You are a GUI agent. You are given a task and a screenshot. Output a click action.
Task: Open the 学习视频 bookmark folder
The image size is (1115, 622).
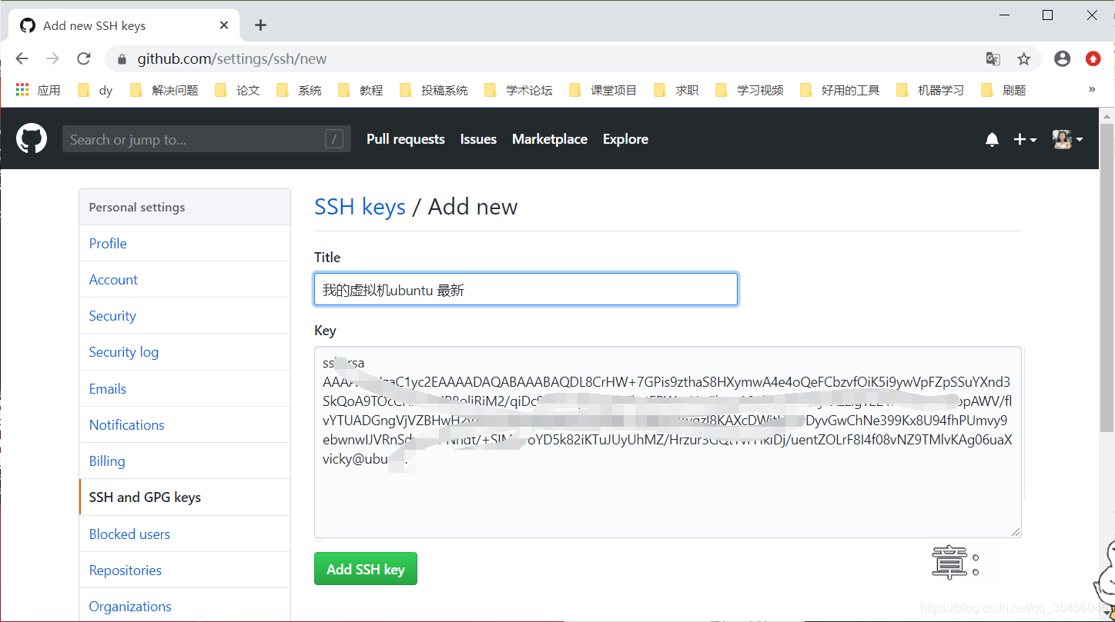click(x=749, y=90)
